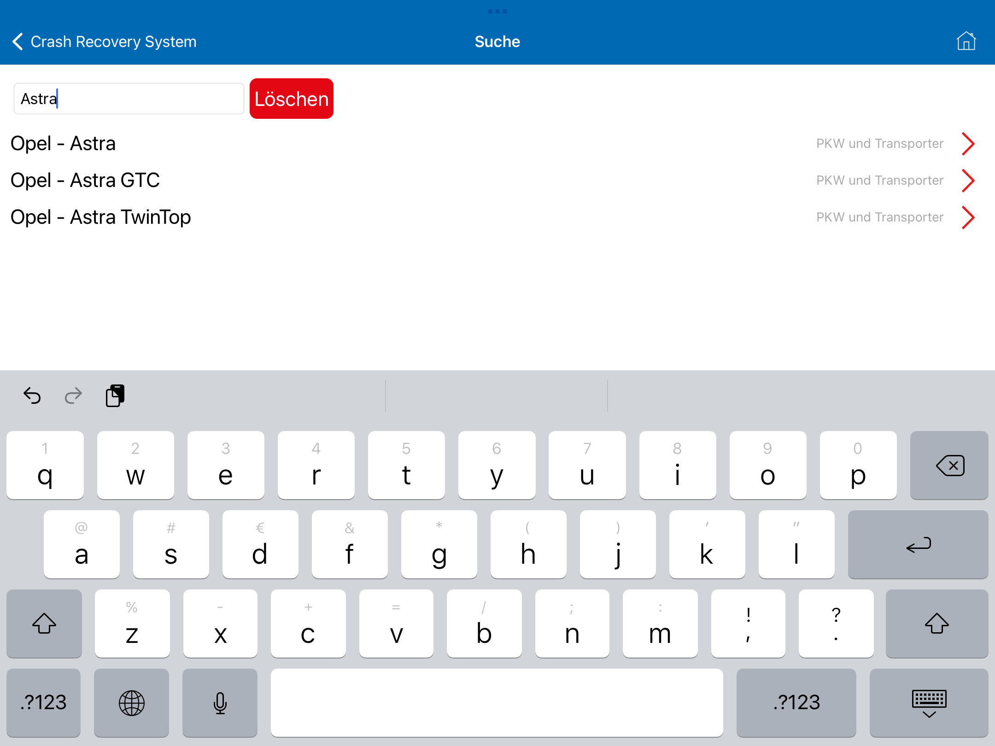Click the Astra search field
Screen dimensions: 995x746
pos(129,99)
